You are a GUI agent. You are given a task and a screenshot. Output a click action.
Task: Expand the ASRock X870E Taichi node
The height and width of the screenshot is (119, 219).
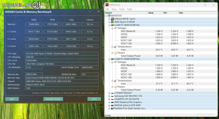[x=109, y=19]
